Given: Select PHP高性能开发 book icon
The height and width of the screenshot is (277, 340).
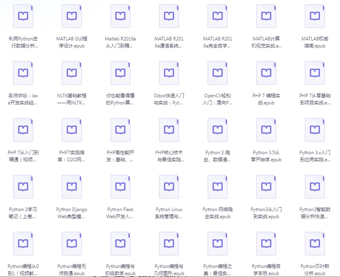Looking at the screenshot, I should (120, 130).
